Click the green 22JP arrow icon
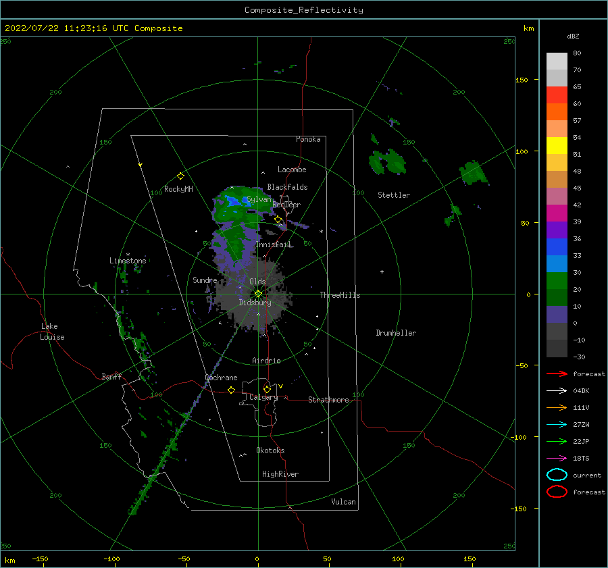This screenshot has width=608, height=568. click(557, 441)
